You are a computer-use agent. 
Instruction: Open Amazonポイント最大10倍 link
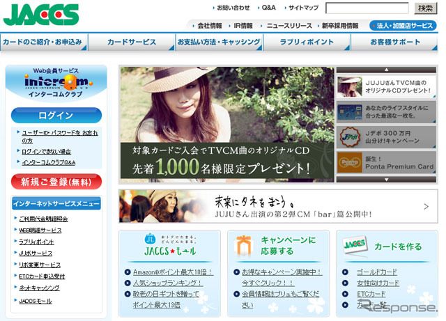point(173,272)
